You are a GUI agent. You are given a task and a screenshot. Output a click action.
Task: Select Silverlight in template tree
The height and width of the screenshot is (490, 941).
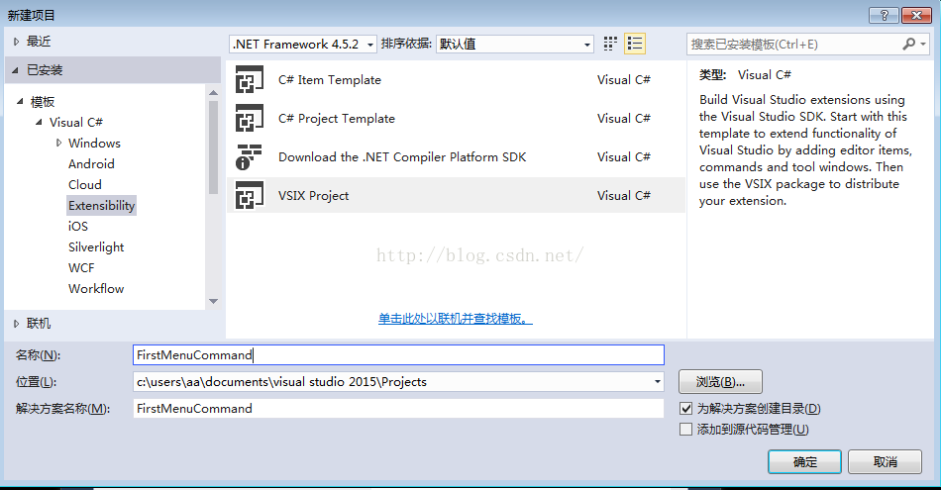point(96,247)
